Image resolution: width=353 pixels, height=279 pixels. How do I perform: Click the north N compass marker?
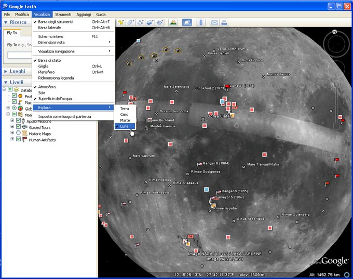pos(335,32)
